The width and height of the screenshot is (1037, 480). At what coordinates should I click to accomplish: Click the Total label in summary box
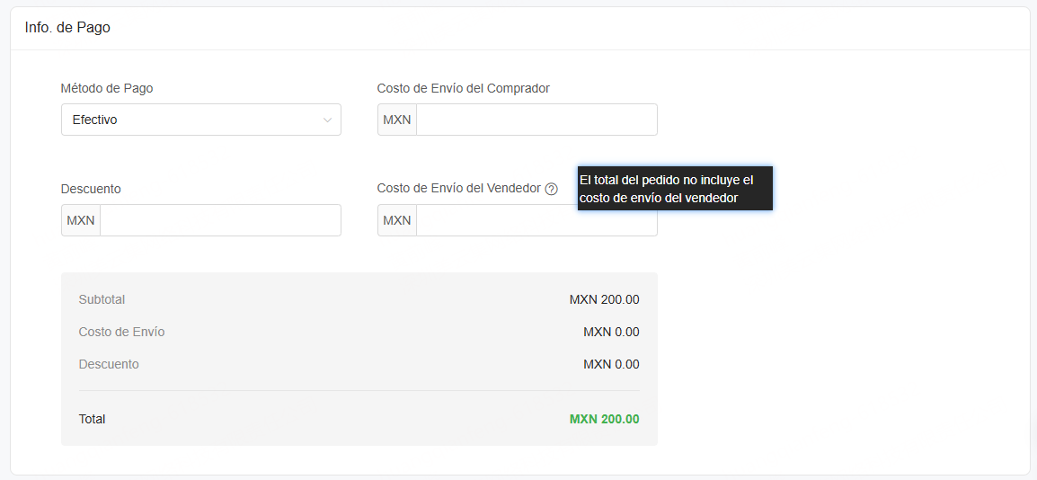pos(92,419)
